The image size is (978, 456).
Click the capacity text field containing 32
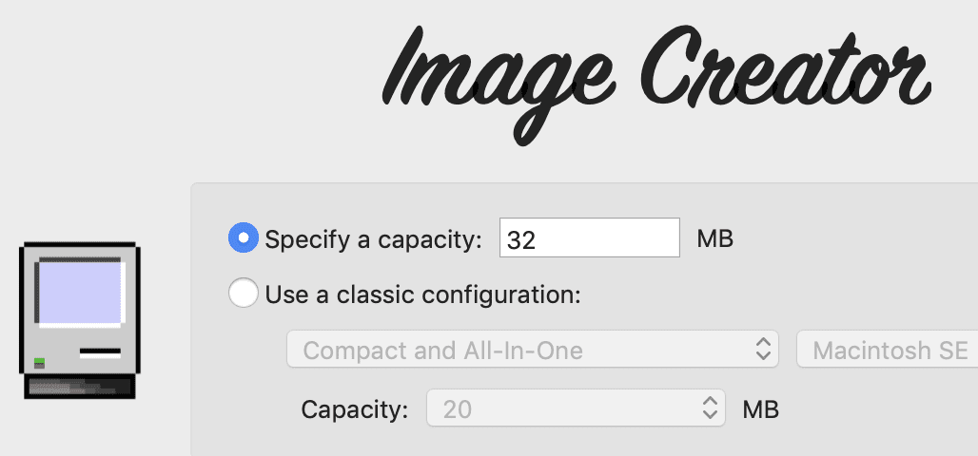coord(589,239)
